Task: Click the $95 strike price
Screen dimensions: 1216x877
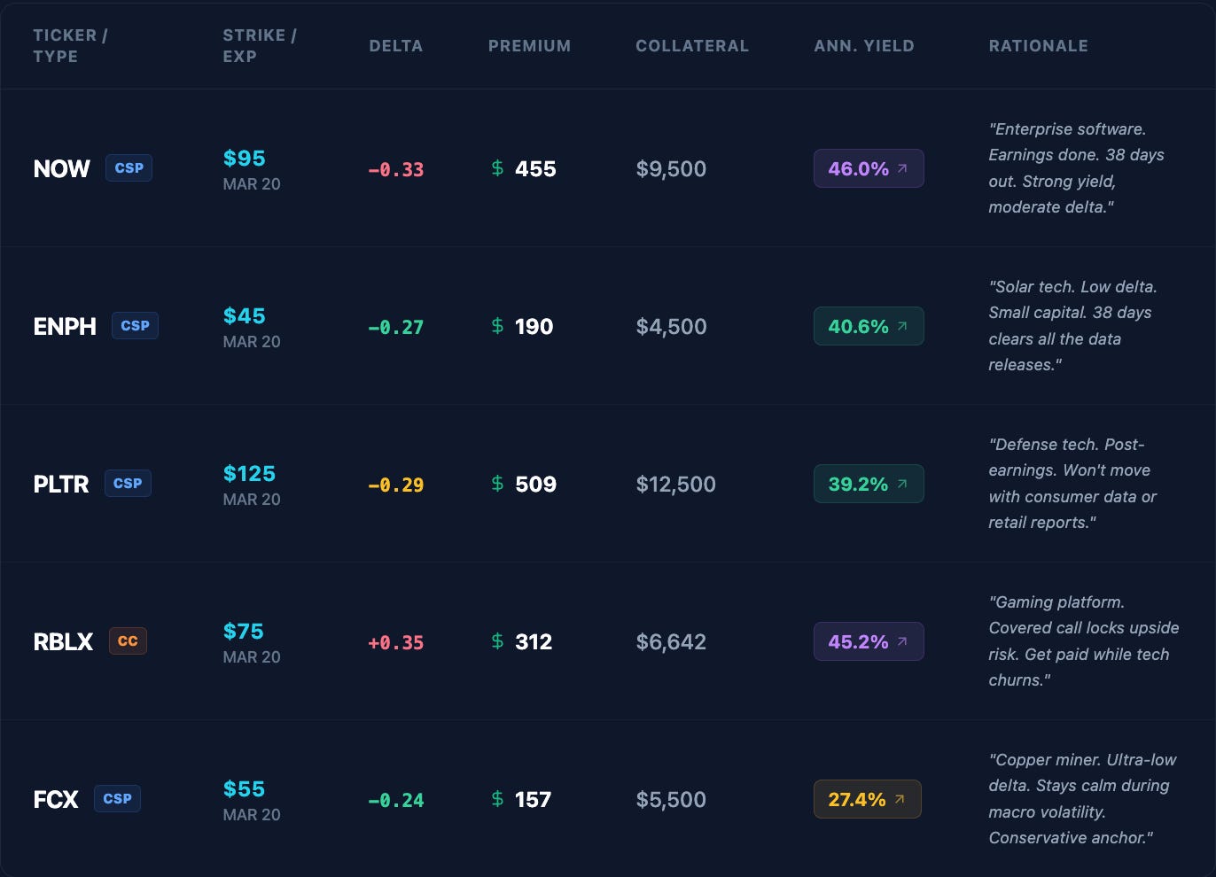Action: point(245,158)
